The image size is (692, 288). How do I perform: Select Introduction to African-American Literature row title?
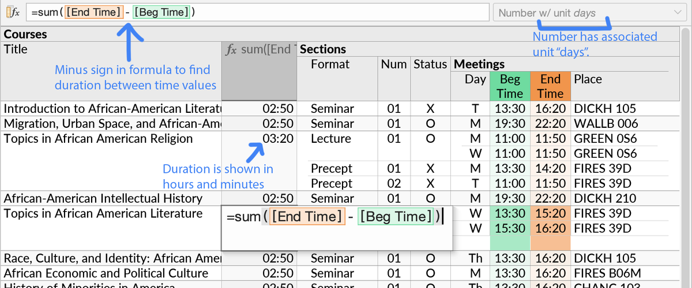click(112, 108)
